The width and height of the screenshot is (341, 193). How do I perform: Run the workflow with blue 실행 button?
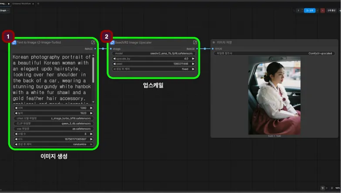pos(310,10)
